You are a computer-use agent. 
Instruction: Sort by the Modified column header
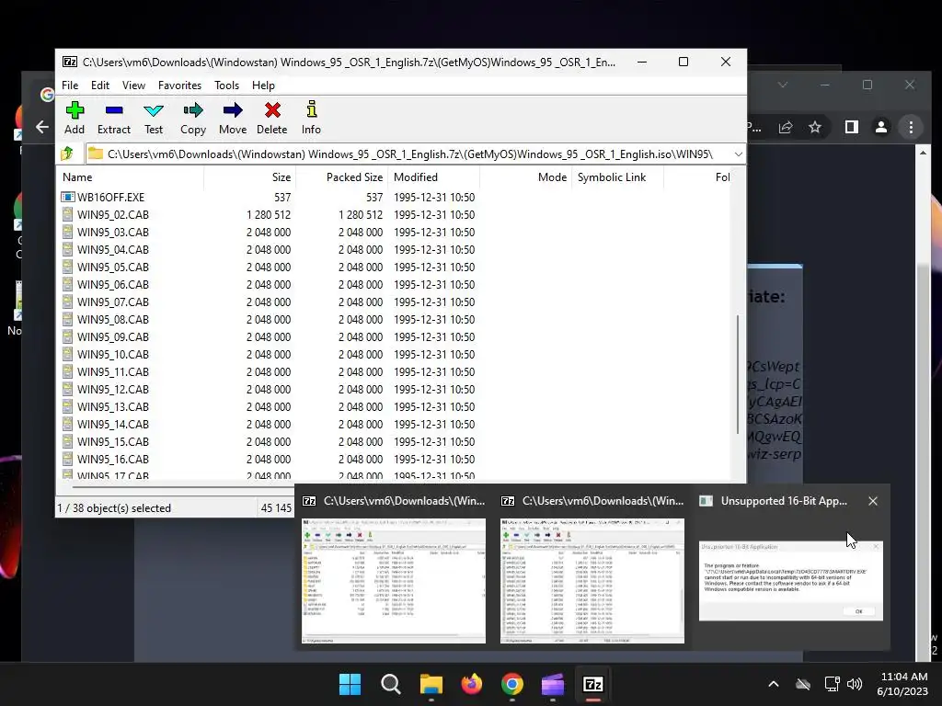pos(434,177)
